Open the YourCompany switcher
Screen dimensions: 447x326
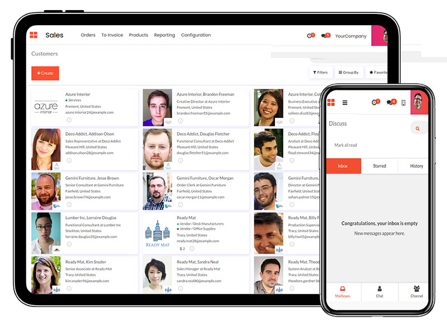click(351, 36)
